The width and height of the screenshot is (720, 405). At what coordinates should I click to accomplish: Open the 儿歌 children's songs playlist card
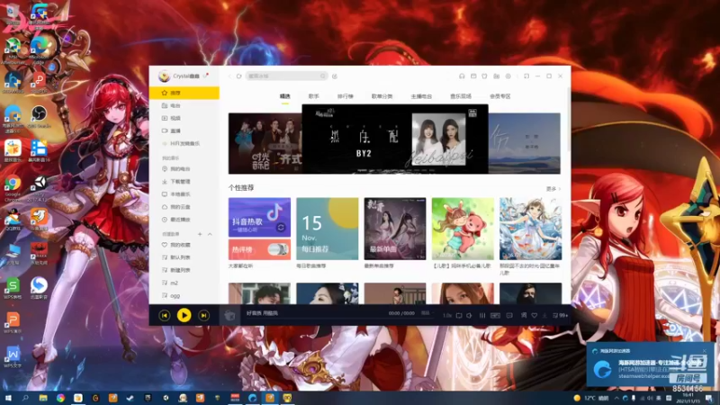tap(463, 229)
